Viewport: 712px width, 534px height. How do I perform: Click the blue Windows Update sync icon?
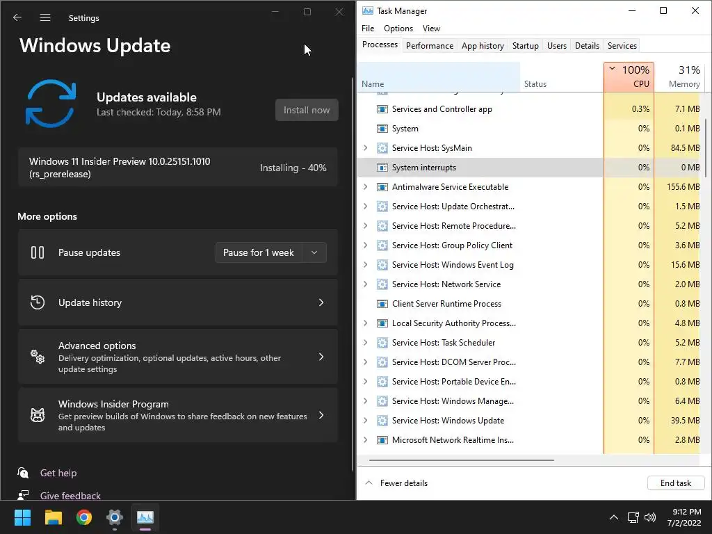click(50, 104)
